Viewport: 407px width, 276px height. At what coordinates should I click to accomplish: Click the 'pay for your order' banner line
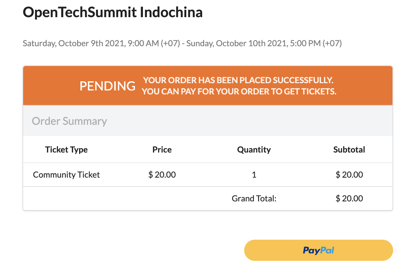(x=239, y=91)
